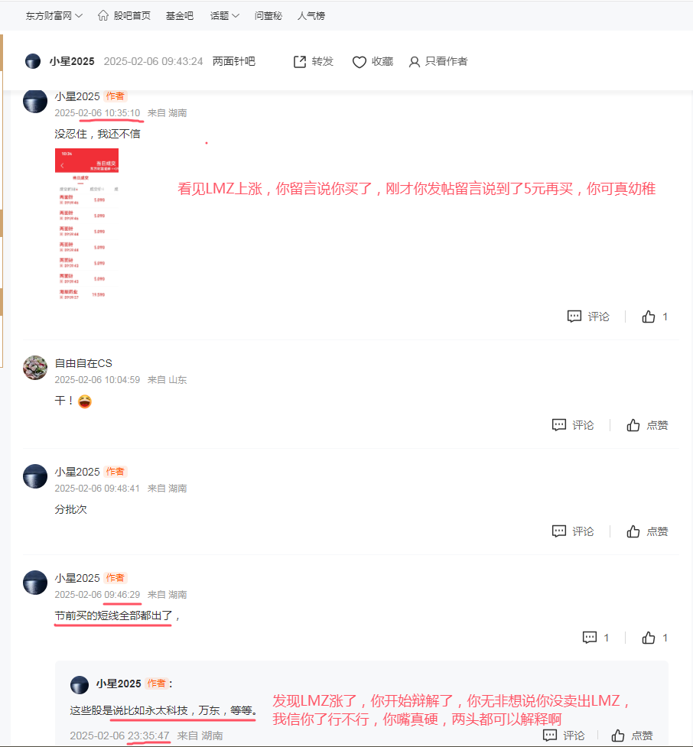
Task: Expand the 东方财富网 dropdown
Action: tap(54, 16)
